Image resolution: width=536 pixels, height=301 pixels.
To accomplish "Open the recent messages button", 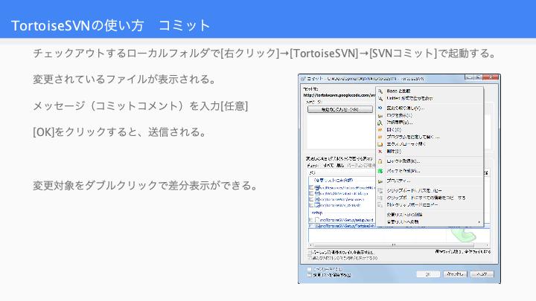I will coord(339,109).
